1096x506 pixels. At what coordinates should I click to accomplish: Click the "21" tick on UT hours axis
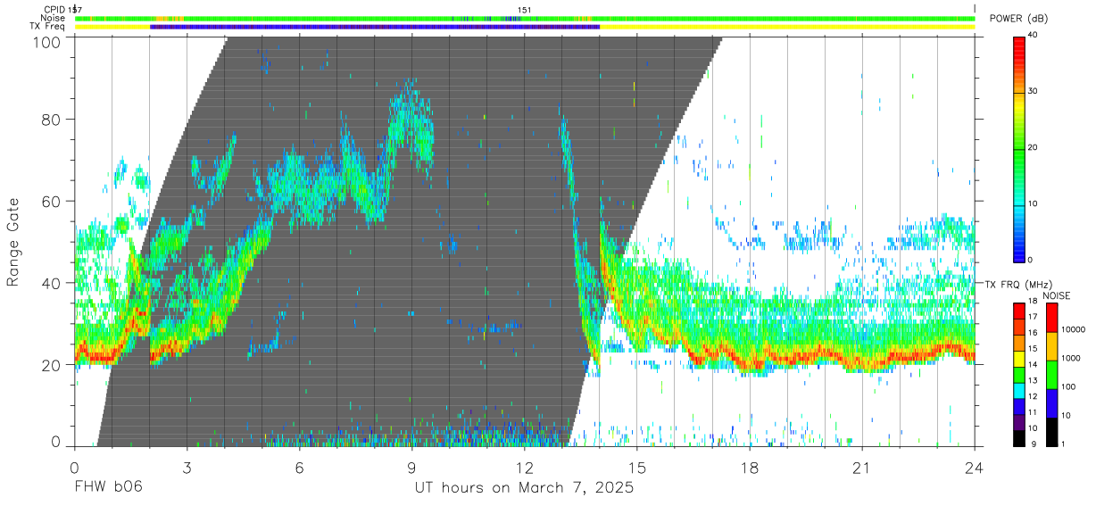pos(862,468)
